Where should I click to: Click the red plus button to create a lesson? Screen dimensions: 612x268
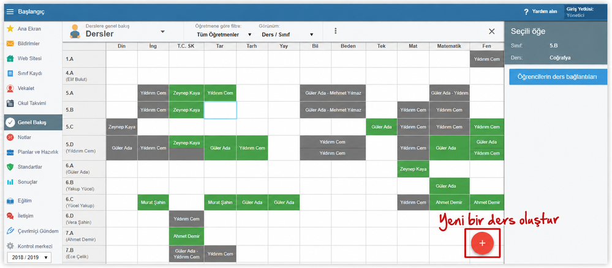(x=482, y=243)
